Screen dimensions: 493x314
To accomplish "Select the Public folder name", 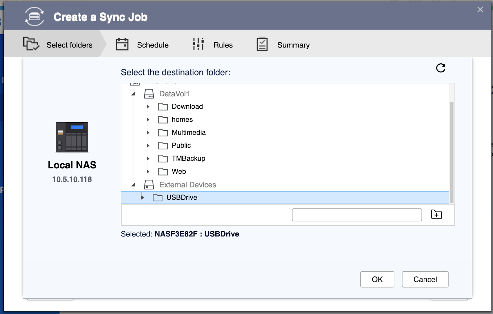I will coord(181,145).
